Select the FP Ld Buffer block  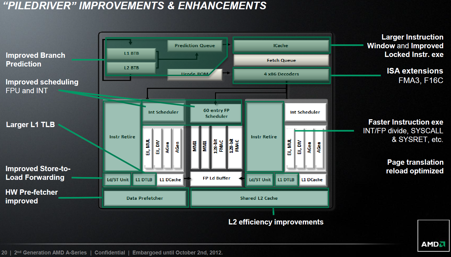[x=216, y=178]
